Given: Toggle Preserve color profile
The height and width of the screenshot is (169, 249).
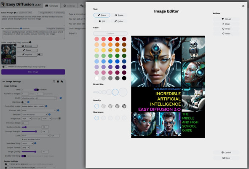Looking at the screenshot, I should coord(5,67).
